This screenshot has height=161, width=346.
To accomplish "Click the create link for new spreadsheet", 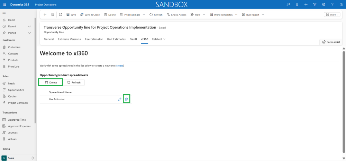I will (120, 66).
